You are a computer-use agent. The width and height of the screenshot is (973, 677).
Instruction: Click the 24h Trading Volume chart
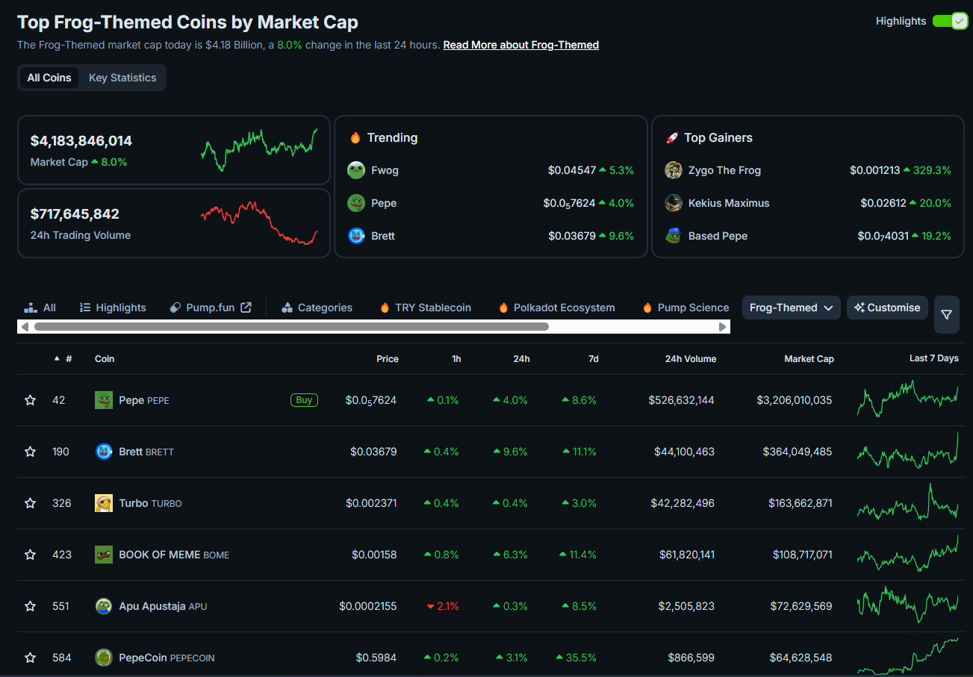tap(259, 223)
